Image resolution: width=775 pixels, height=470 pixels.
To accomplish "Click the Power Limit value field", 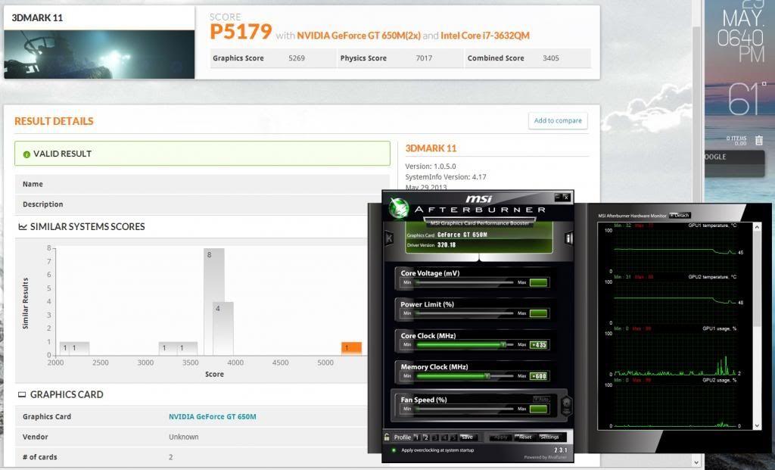I will tap(538, 313).
